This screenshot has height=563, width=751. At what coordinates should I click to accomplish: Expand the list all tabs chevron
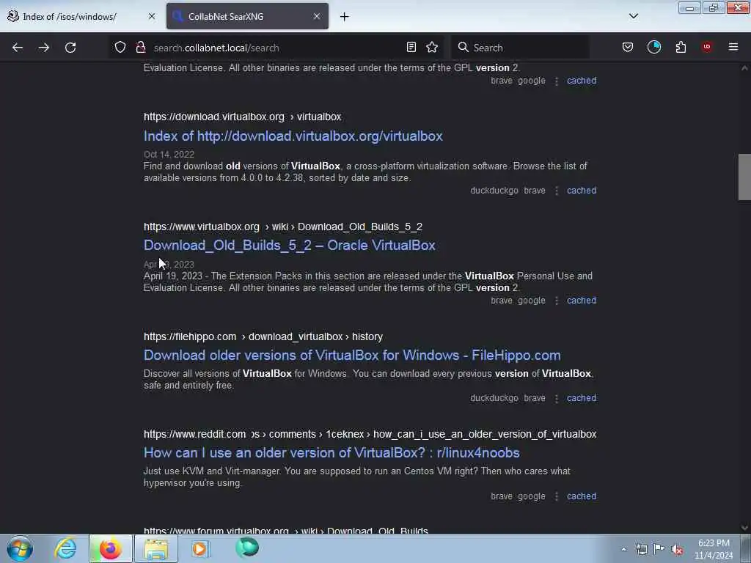(633, 16)
